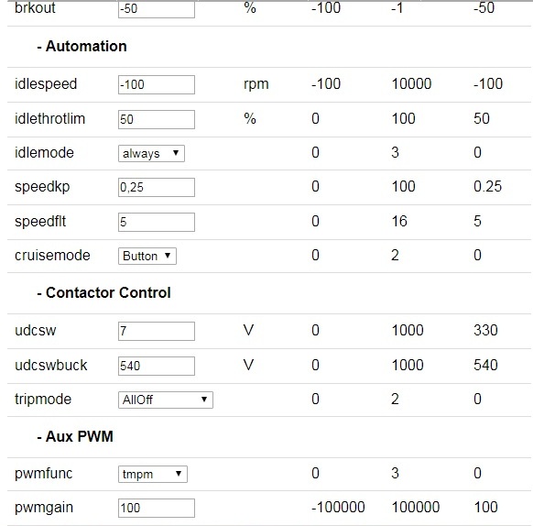
Task: Click the cruisemode parameter label
Action: click(x=52, y=255)
